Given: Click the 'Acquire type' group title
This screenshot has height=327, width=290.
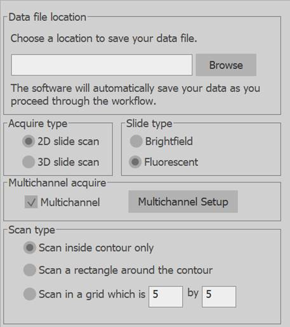Looking at the screenshot, I should (38, 124).
